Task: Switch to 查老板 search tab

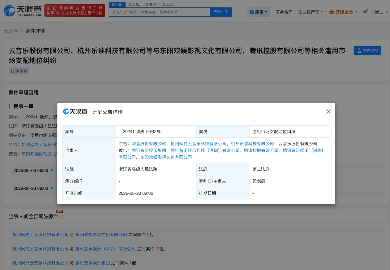Action: (134, 4)
